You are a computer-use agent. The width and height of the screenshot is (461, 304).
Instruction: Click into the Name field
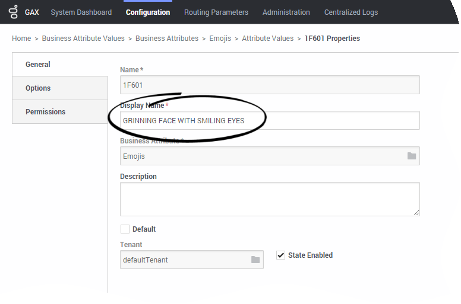(270, 85)
